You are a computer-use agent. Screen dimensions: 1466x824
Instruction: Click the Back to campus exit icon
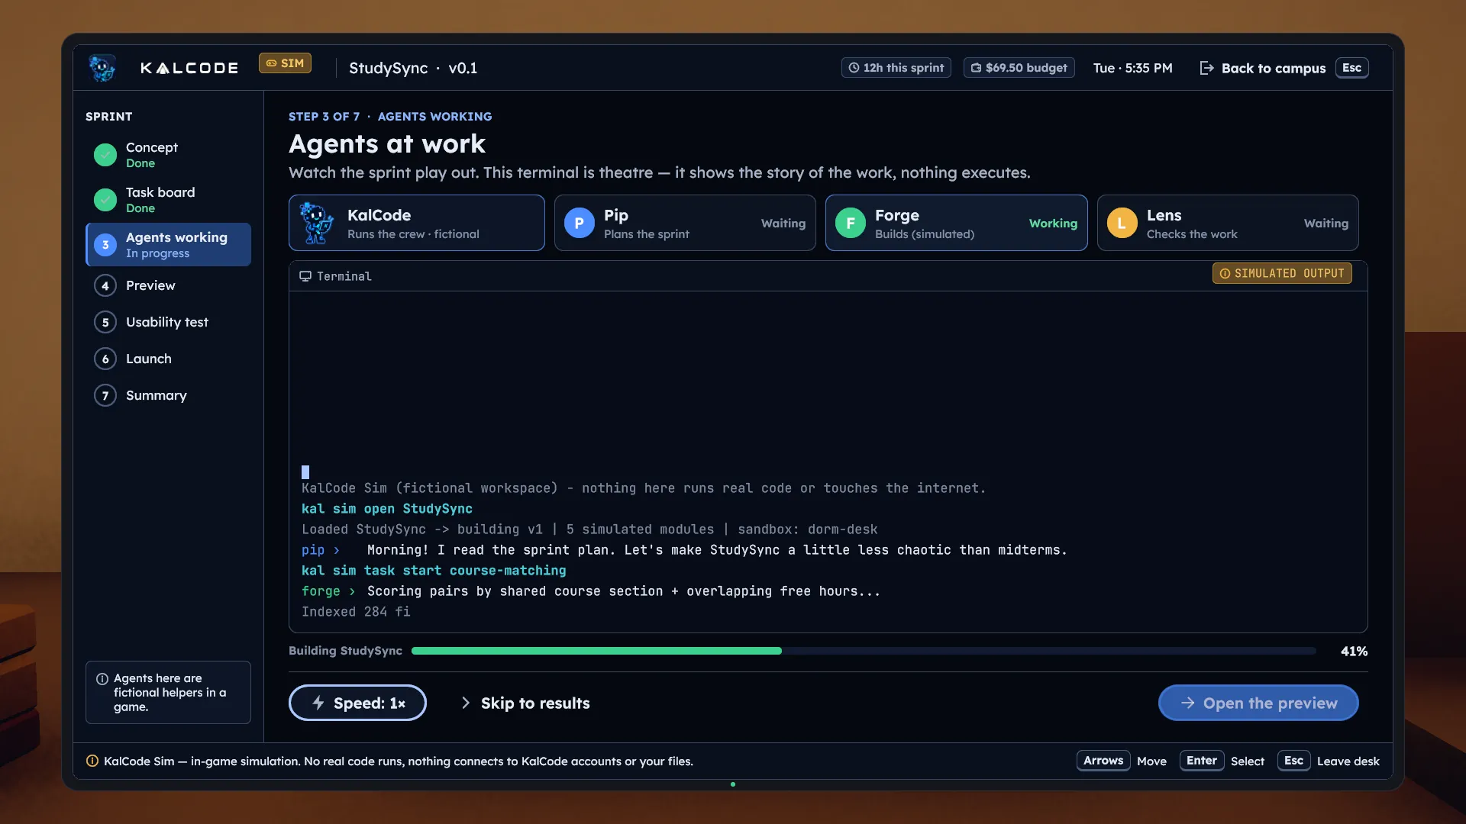1206,68
